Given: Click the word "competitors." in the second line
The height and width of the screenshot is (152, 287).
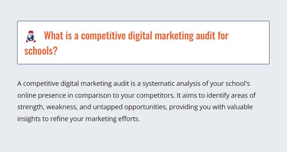Looking at the screenshot, I should pyautogui.click(x=156, y=96).
